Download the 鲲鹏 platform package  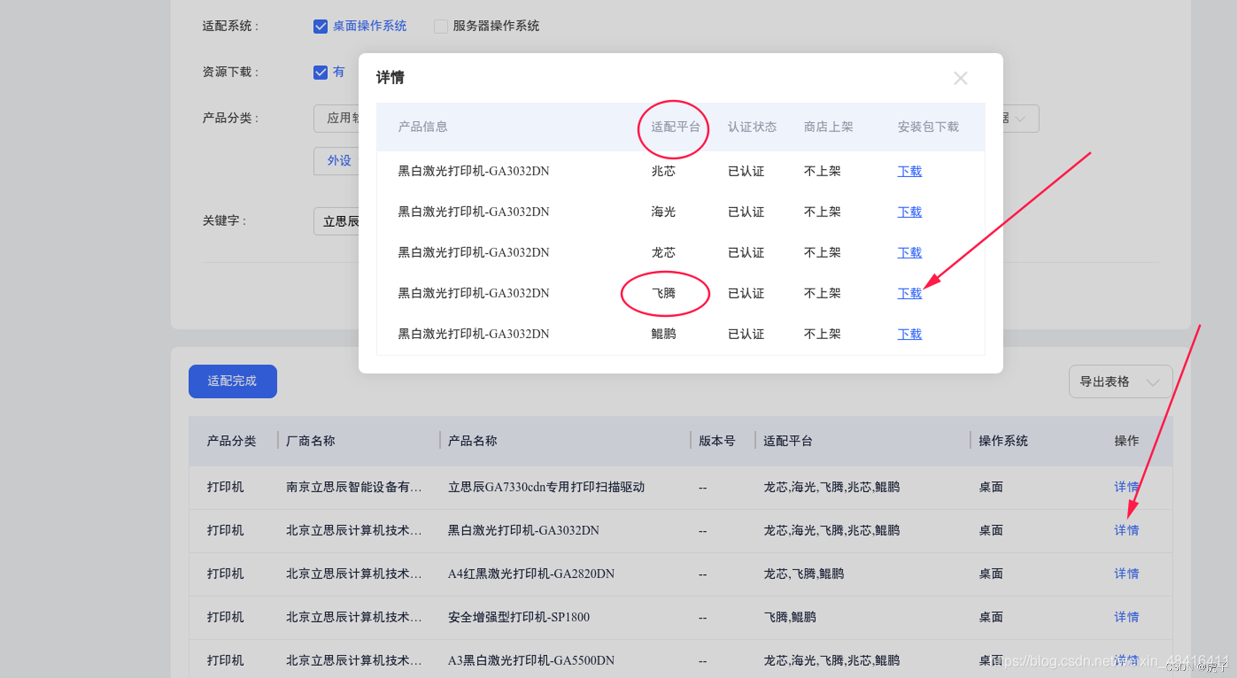tap(909, 334)
